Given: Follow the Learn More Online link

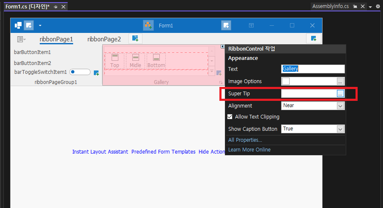Looking at the screenshot, I should (249, 149).
